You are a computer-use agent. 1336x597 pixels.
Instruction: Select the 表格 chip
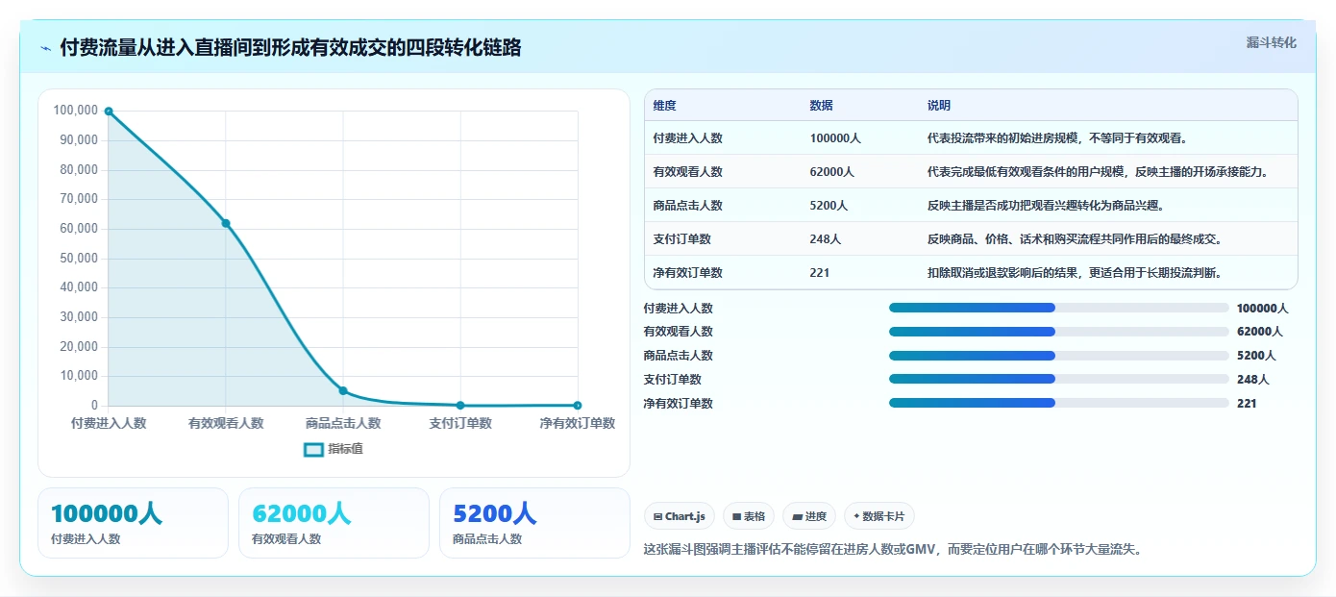[x=748, y=516]
